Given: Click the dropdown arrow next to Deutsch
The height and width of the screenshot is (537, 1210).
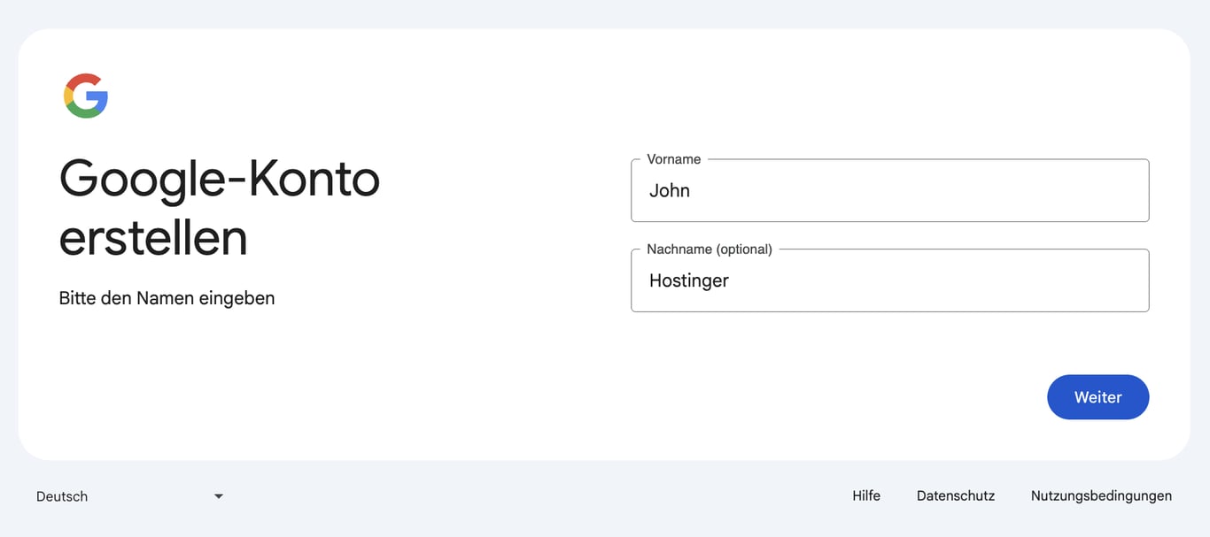Looking at the screenshot, I should click(x=218, y=496).
